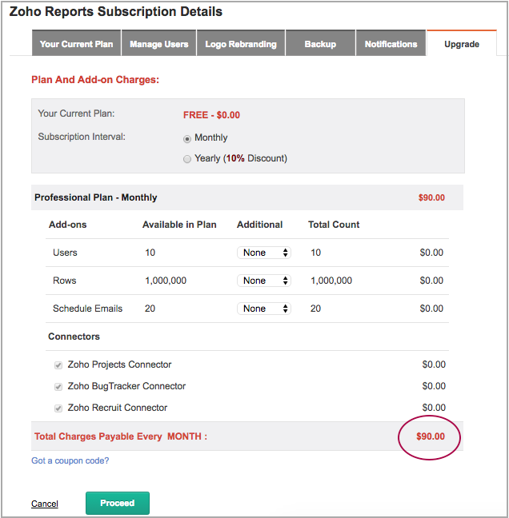Open the additional Users dropdown
The height and width of the screenshot is (518, 509).
coord(264,253)
